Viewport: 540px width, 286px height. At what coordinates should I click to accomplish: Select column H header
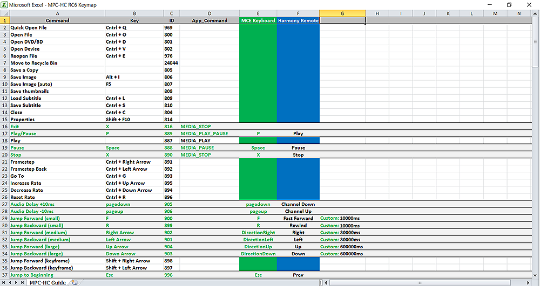377,13
